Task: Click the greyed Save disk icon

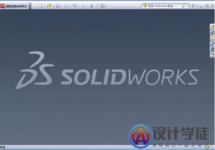Action: pos(57,6)
